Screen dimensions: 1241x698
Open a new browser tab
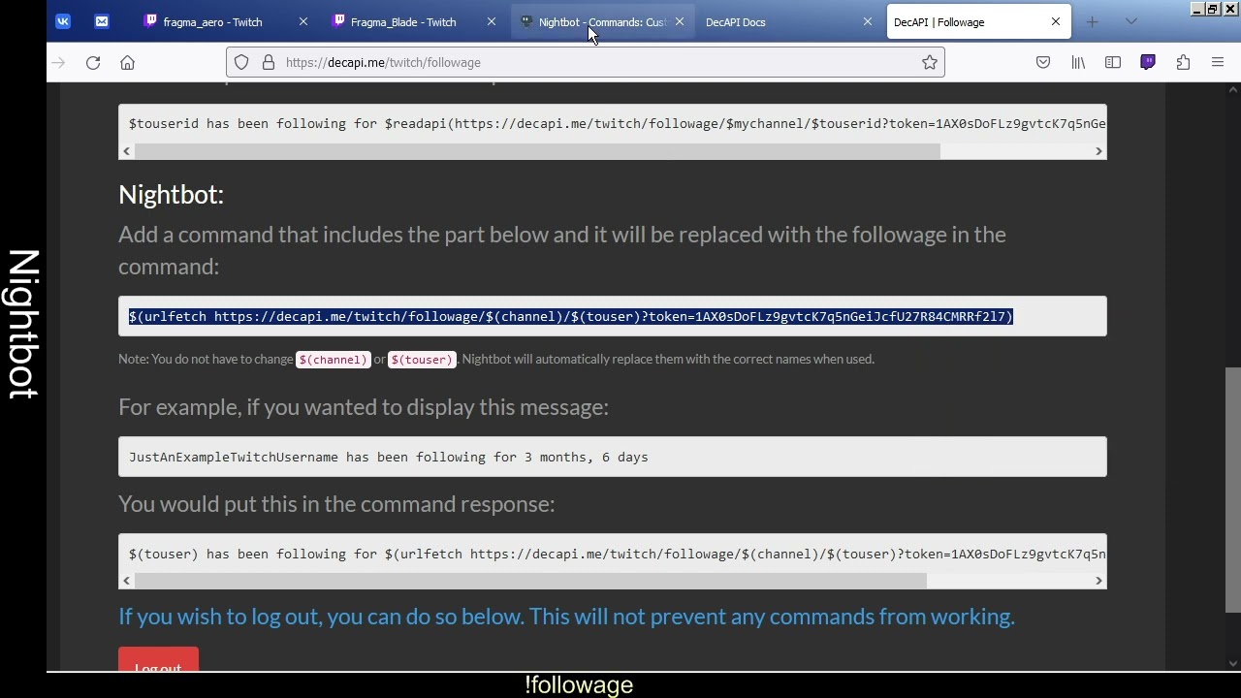tap(1093, 21)
